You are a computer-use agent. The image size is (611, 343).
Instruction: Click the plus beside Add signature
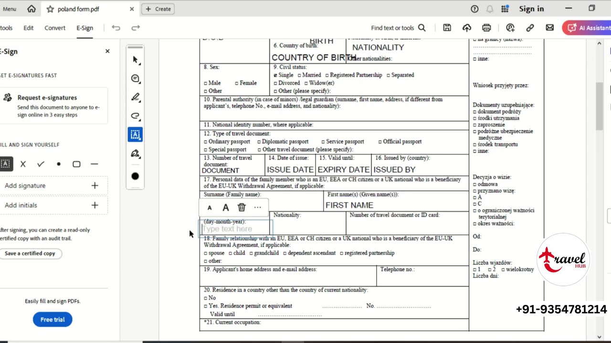pyautogui.click(x=95, y=185)
